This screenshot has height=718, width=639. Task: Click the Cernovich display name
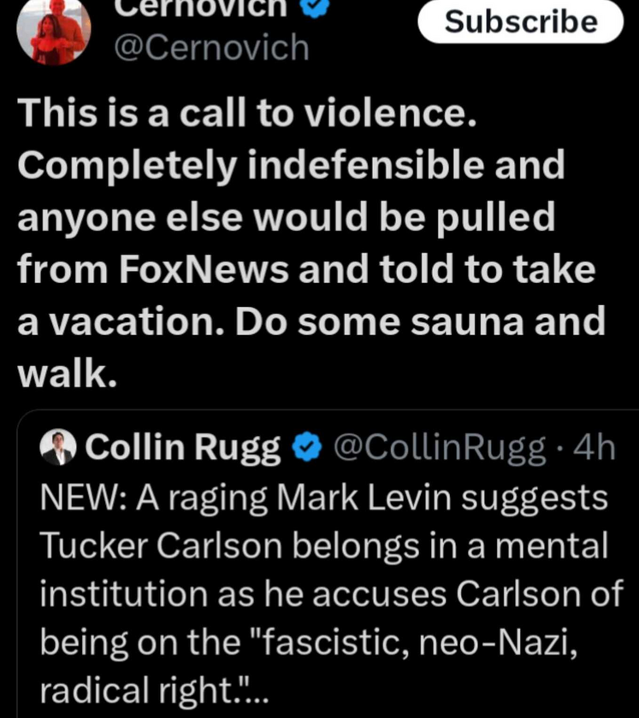[197, 7]
